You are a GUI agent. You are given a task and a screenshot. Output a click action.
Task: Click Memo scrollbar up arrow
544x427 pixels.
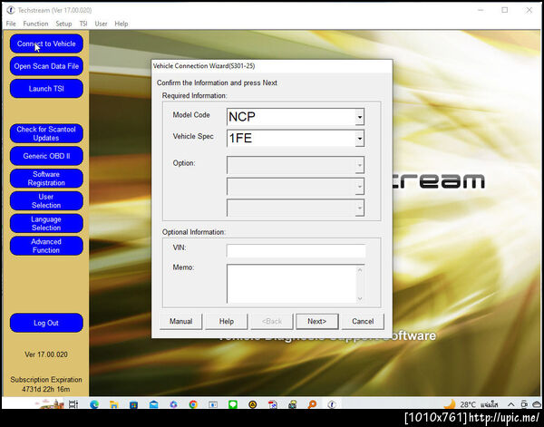pos(360,270)
